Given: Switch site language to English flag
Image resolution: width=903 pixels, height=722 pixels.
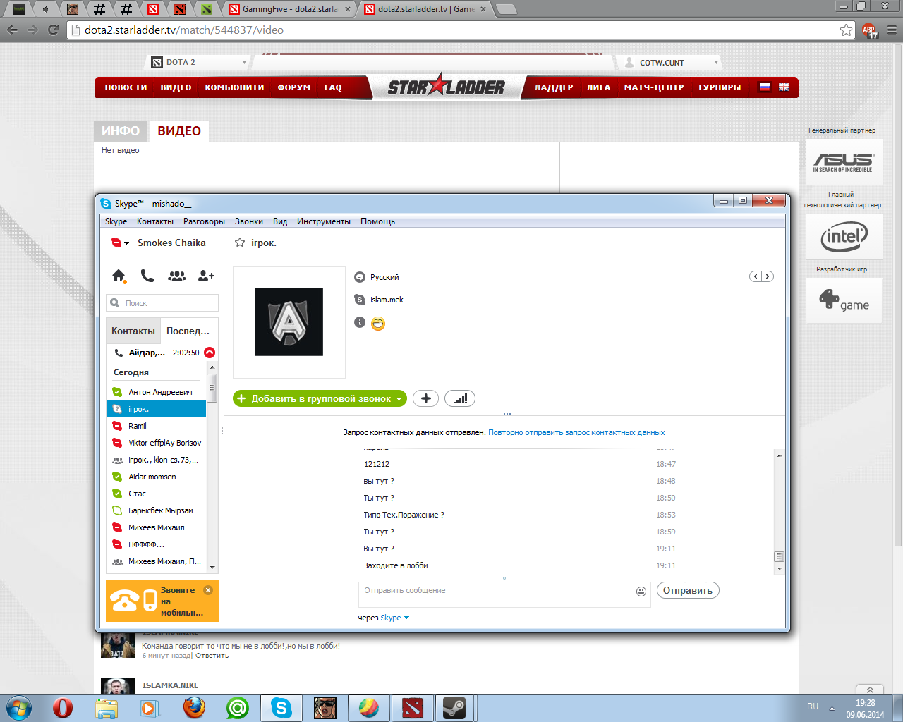Looking at the screenshot, I should pos(784,87).
